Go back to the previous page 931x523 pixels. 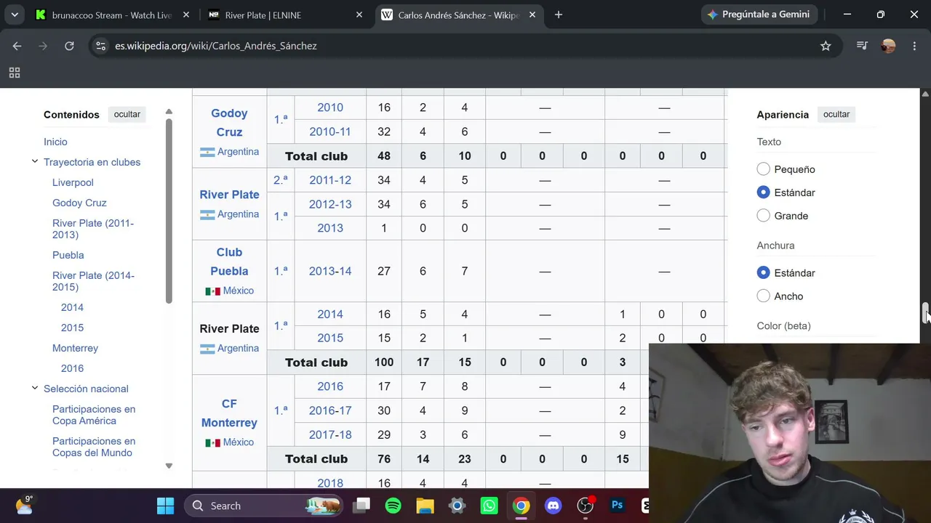pyautogui.click(x=17, y=46)
